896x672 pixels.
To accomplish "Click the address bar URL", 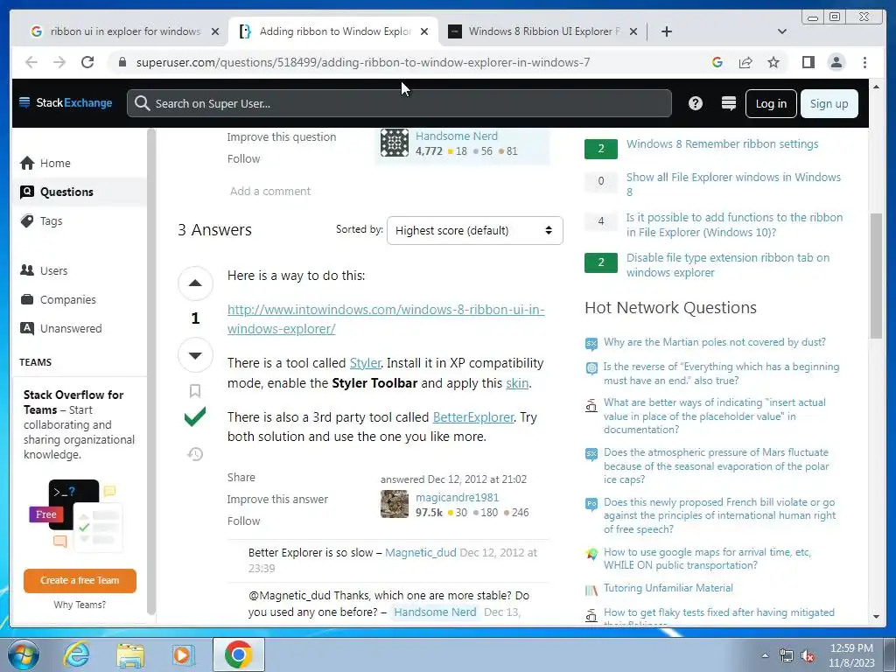I will pyautogui.click(x=363, y=62).
